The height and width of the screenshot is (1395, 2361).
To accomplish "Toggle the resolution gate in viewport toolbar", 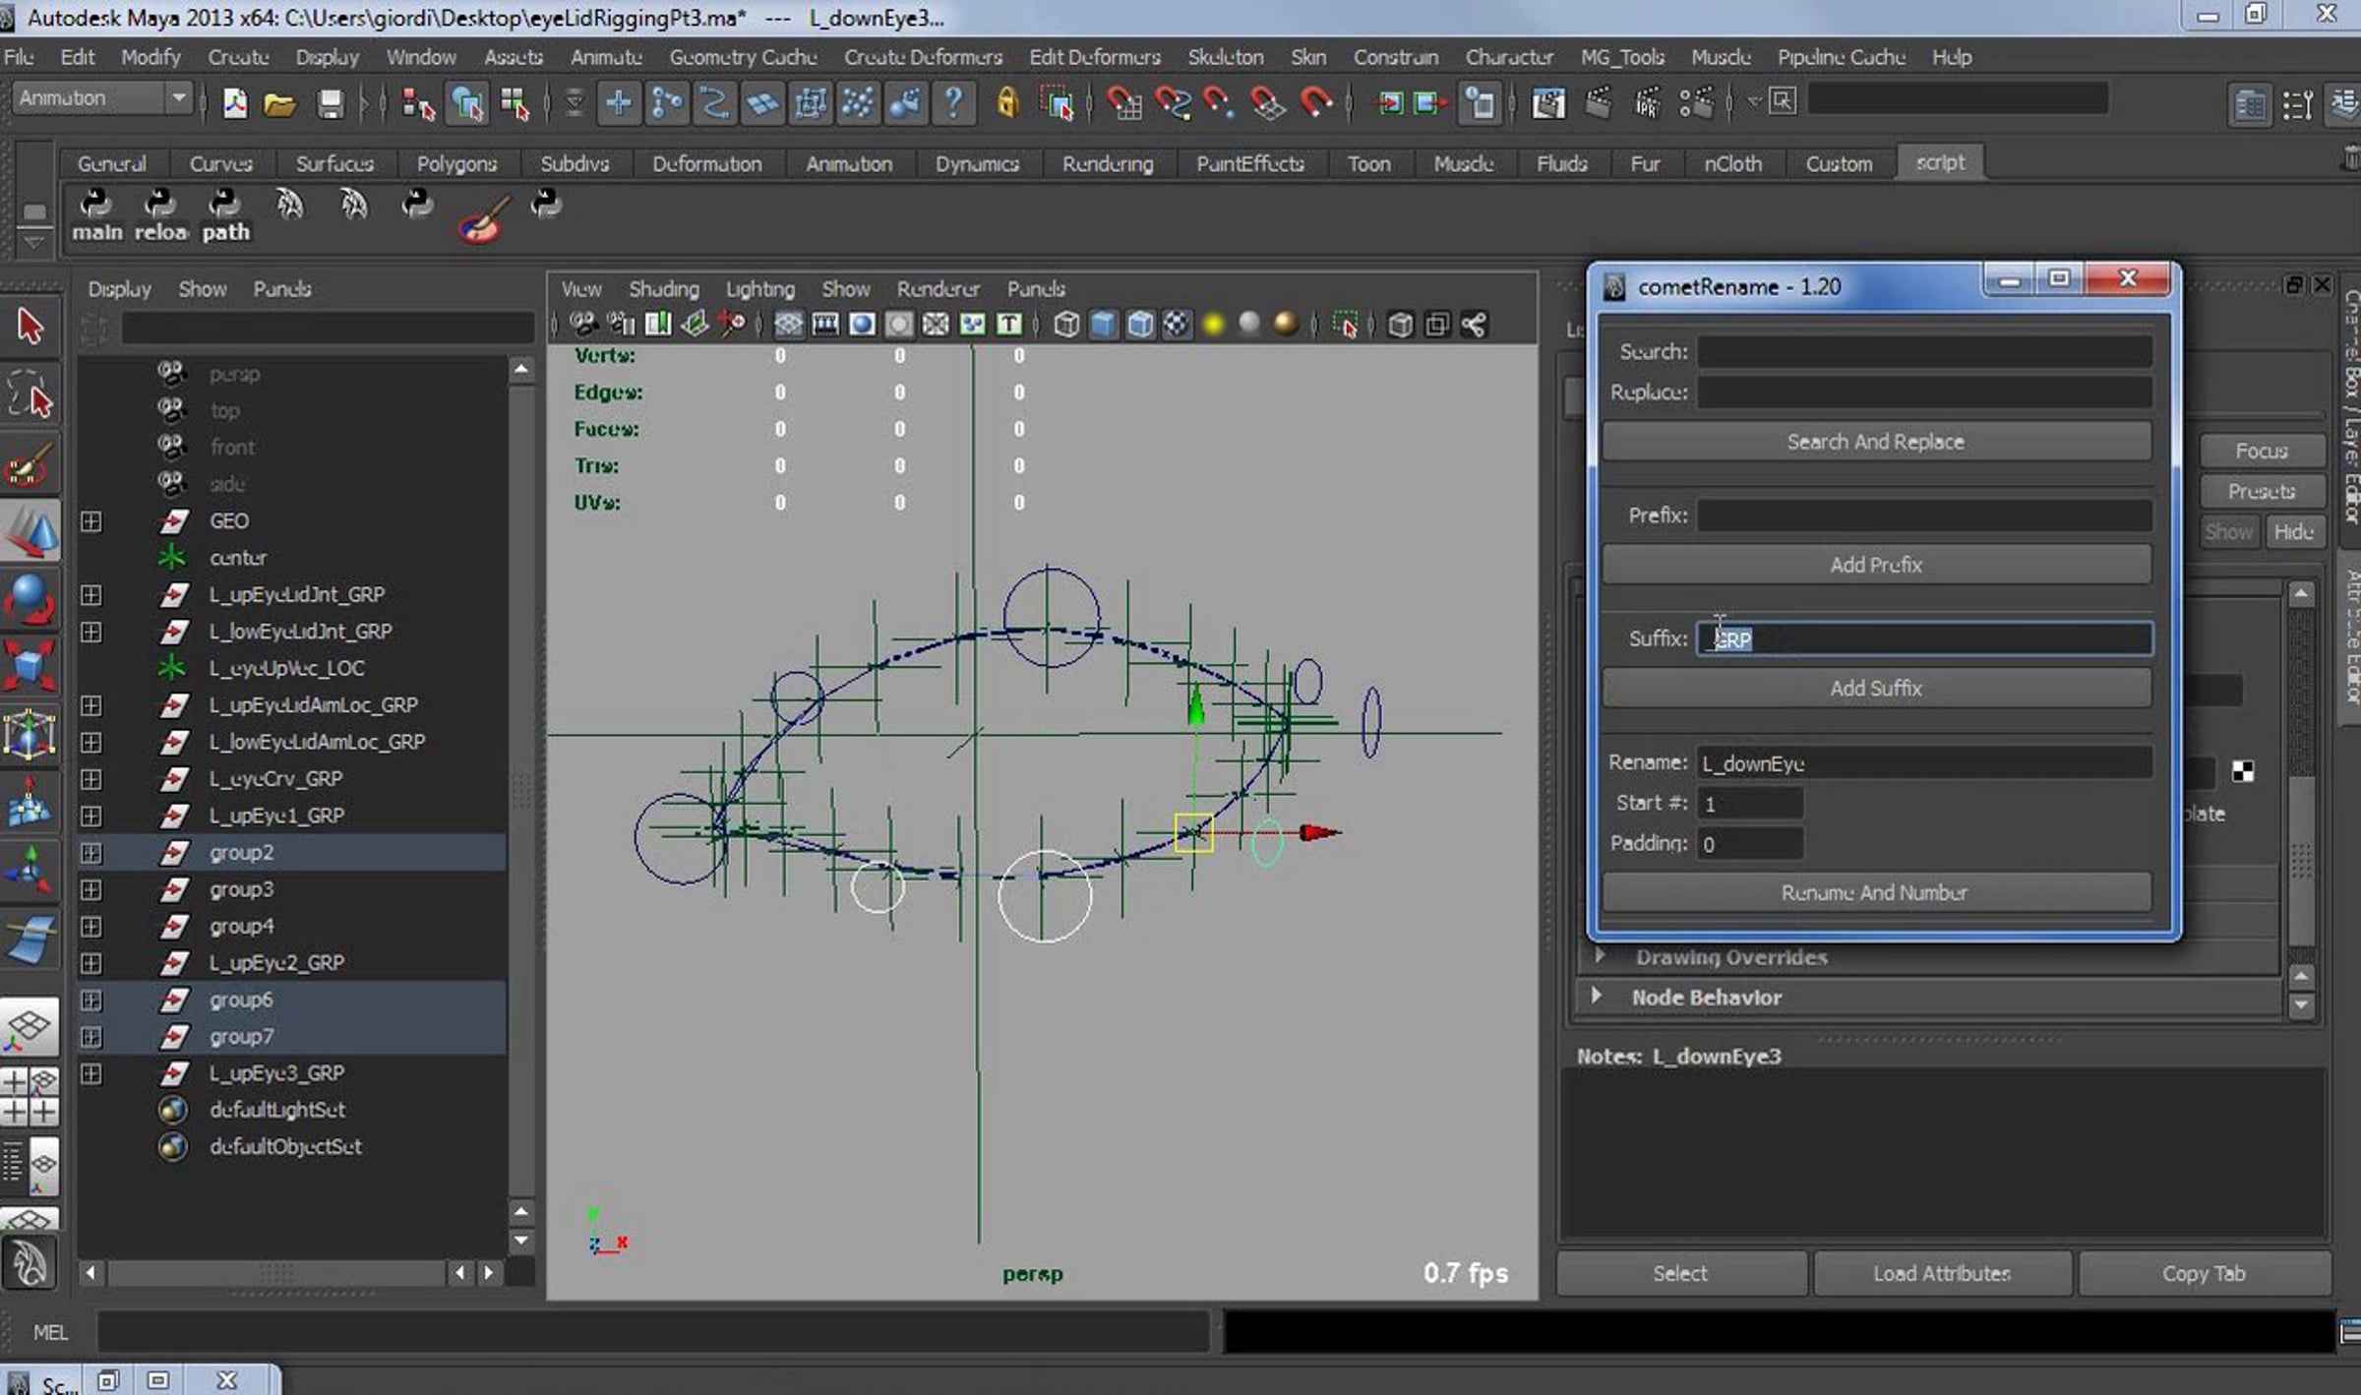I will 862,324.
